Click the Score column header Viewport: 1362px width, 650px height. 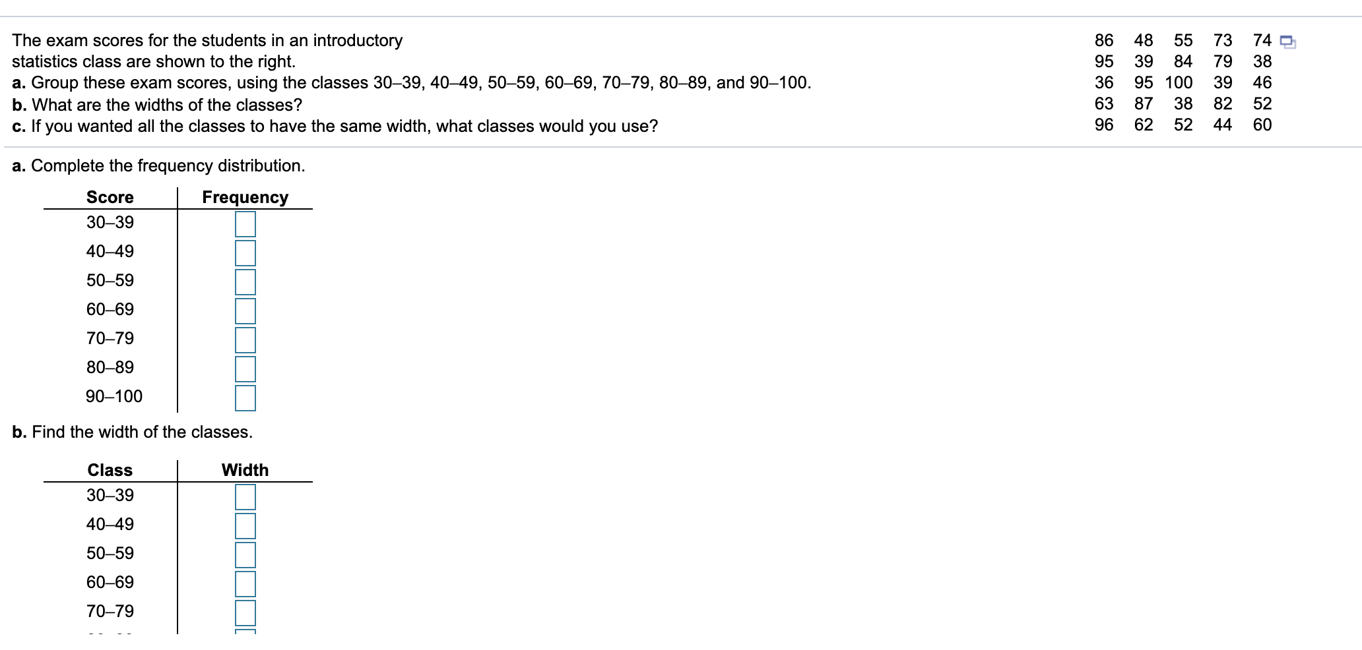point(109,196)
